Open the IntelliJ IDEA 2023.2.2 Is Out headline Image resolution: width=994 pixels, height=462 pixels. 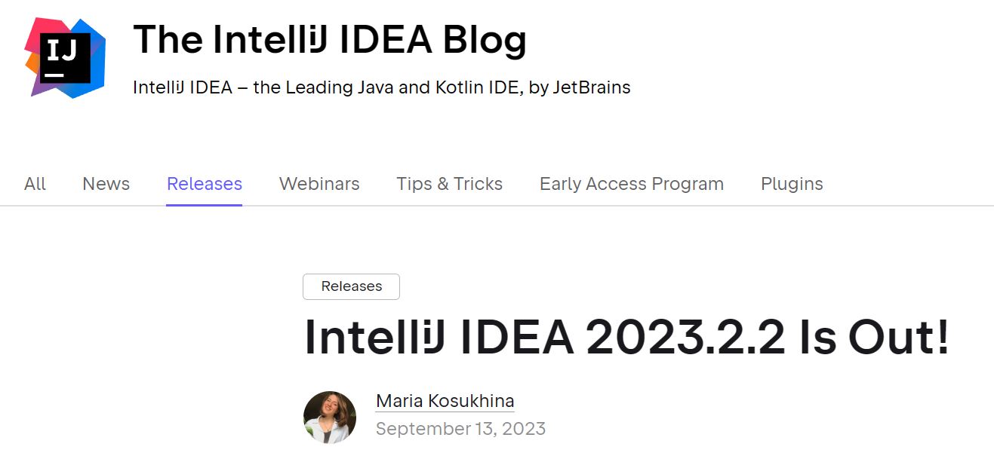click(x=626, y=338)
